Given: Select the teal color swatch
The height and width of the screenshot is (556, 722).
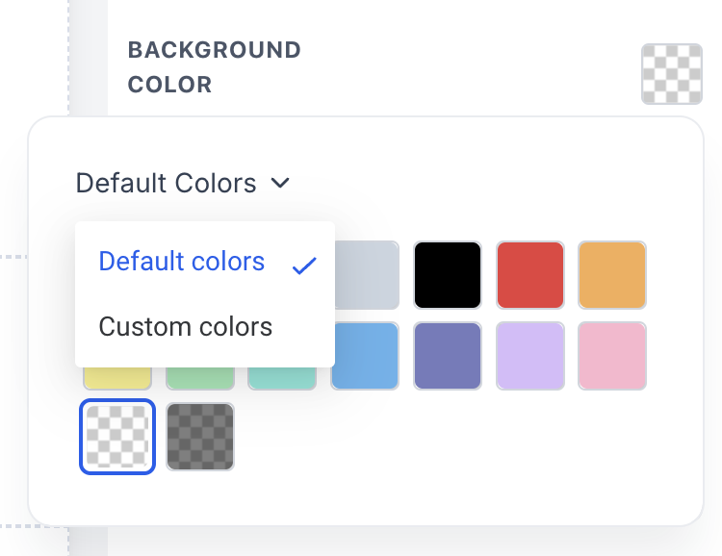Looking at the screenshot, I should click(282, 378).
